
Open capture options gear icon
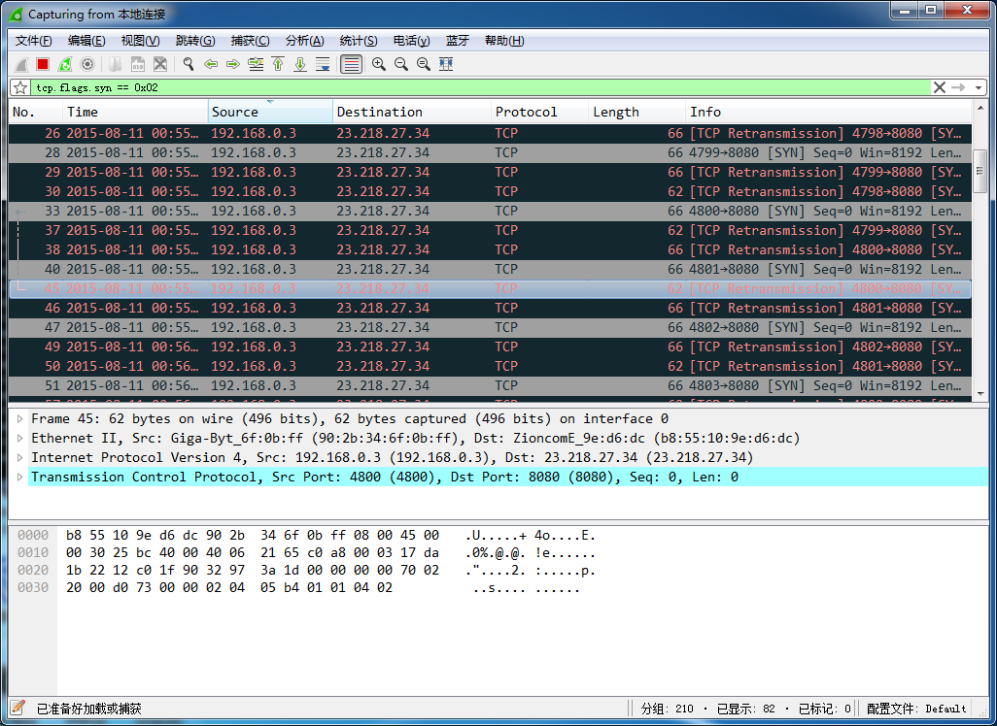pos(87,64)
